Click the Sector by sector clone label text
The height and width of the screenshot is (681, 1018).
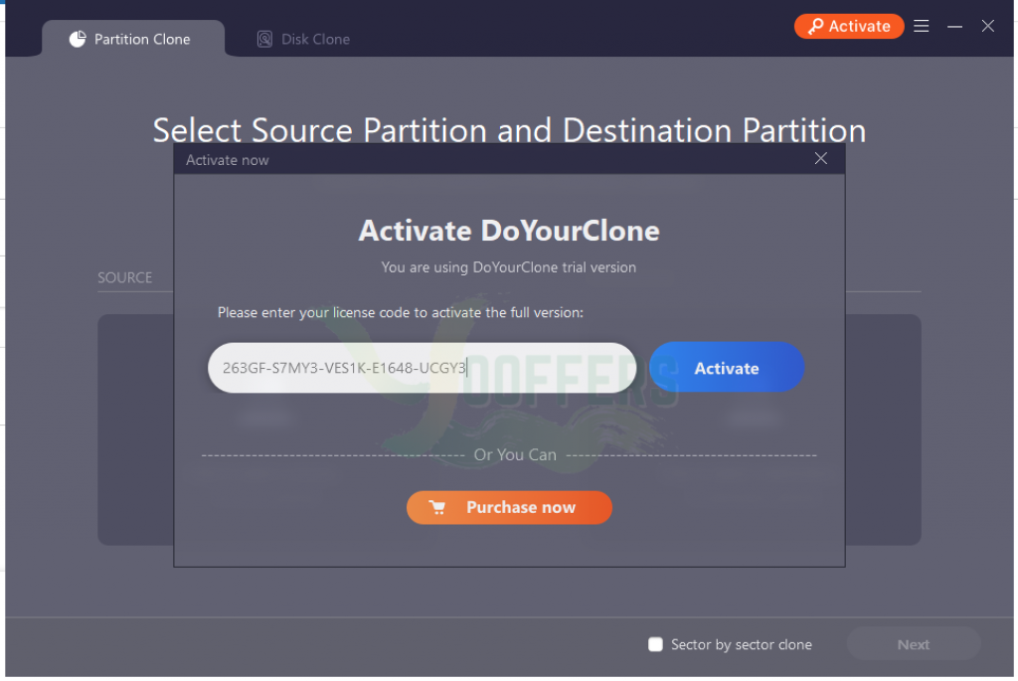click(x=741, y=644)
